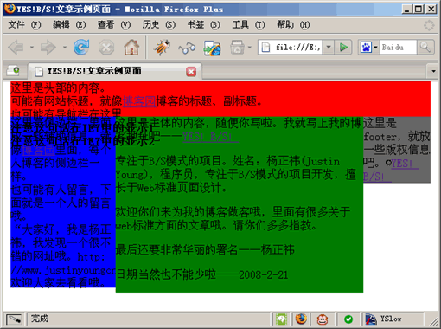Click the Firefox logo in title bar

click(x=10, y=9)
